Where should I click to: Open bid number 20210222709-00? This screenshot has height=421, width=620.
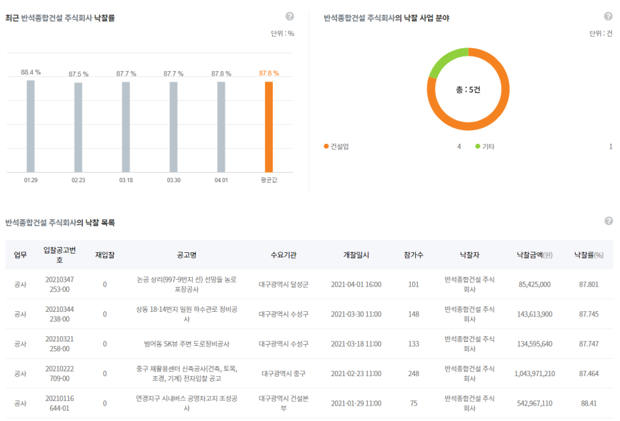tap(59, 373)
